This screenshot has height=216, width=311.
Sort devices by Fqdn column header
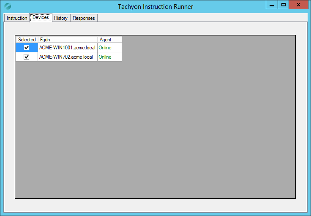point(68,40)
